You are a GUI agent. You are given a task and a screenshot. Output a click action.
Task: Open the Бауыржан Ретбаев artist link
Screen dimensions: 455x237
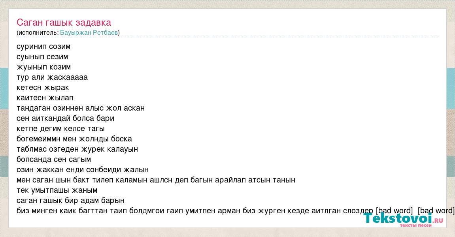pyautogui.click(x=89, y=33)
